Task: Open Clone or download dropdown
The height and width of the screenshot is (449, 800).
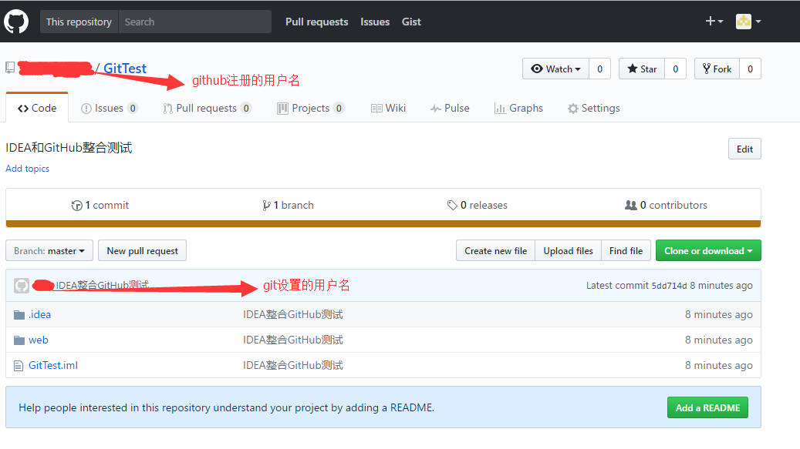Action: [708, 250]
